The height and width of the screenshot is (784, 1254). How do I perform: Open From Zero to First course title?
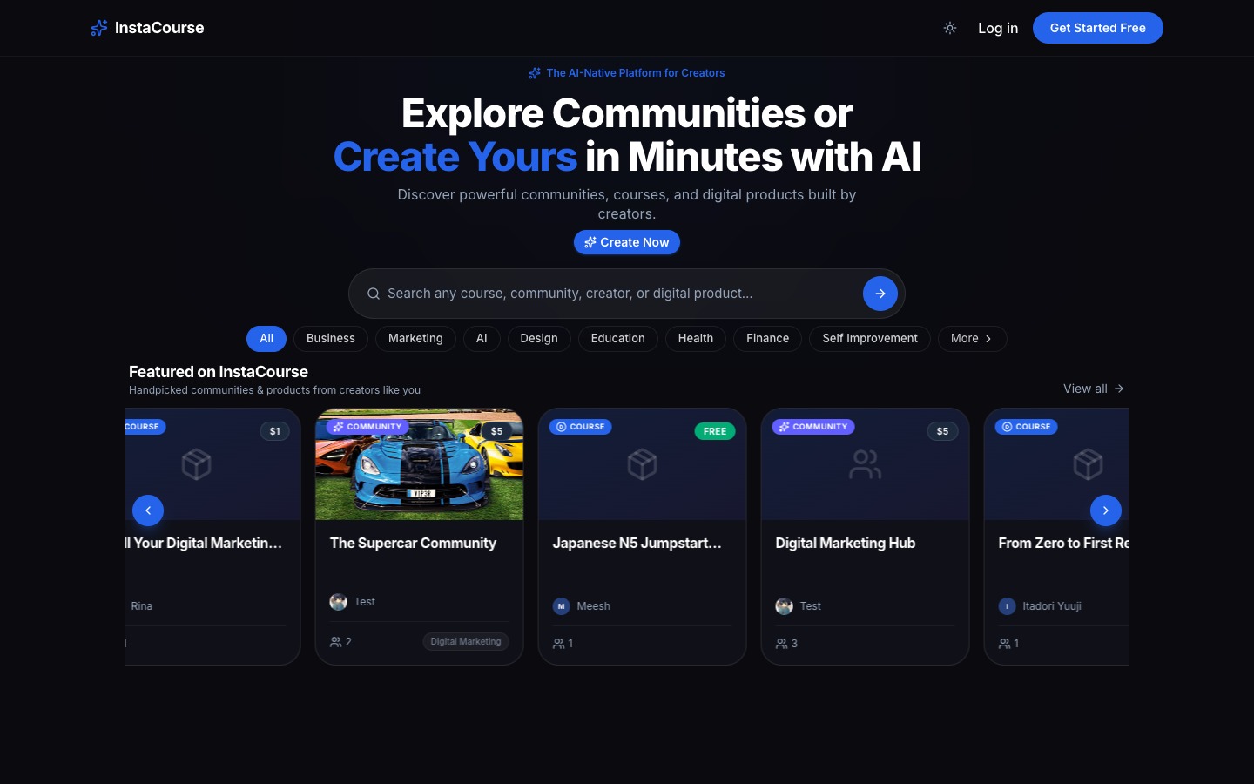1063,543
